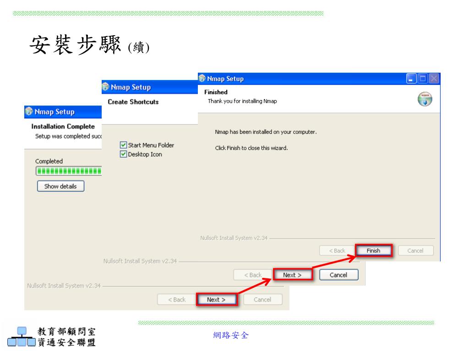The image size is (469, 351).
Task: Minimize the Finished Nmap Setup window
Action: click(411, 79)
